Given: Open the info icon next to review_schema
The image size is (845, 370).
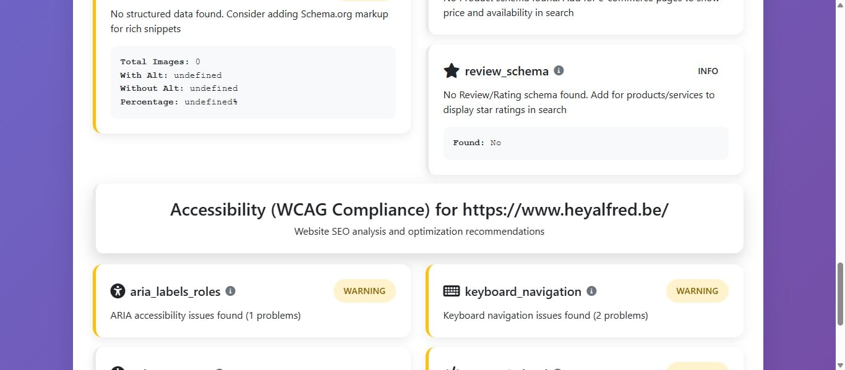Looking at the screenshot, I should pyautogui.click(x=559, y=70).
